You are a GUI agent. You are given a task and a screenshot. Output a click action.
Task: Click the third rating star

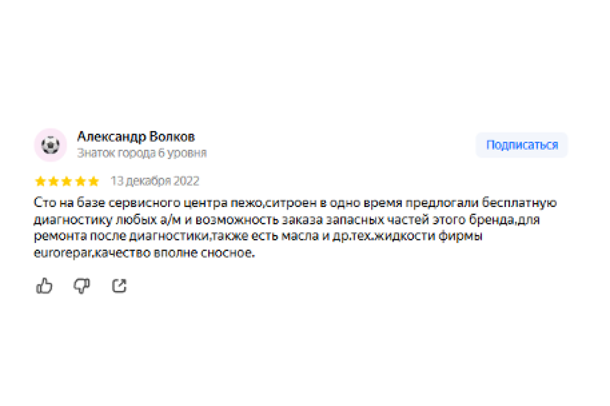tap(67, 181)
